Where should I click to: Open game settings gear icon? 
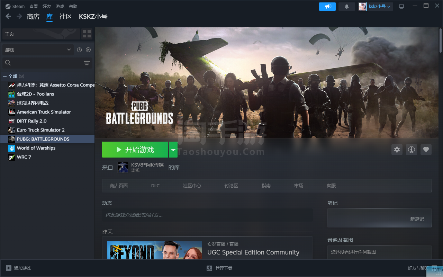[397, 150]
